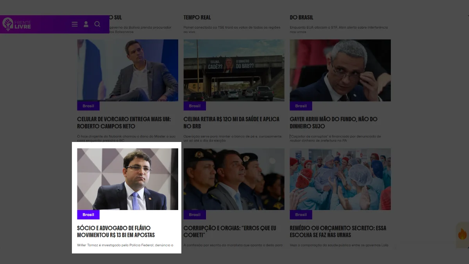Open the search magnifier icon
The height and width of the screenshot is (264, 469).
pyautogui.click(x=97, y=24)
